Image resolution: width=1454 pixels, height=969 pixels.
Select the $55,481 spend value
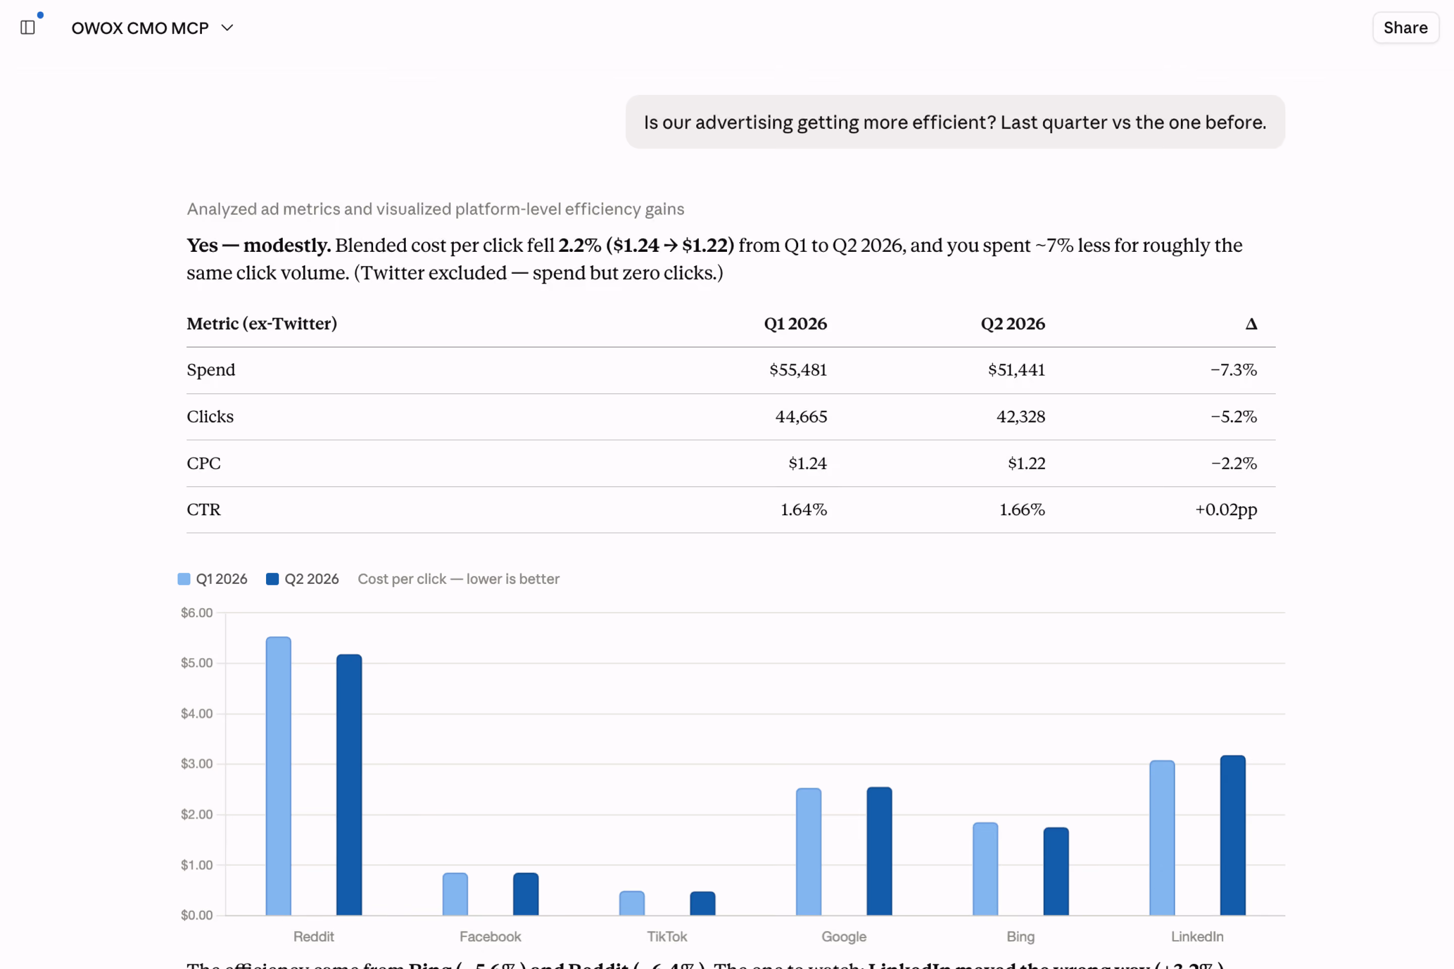click(798, 369)
